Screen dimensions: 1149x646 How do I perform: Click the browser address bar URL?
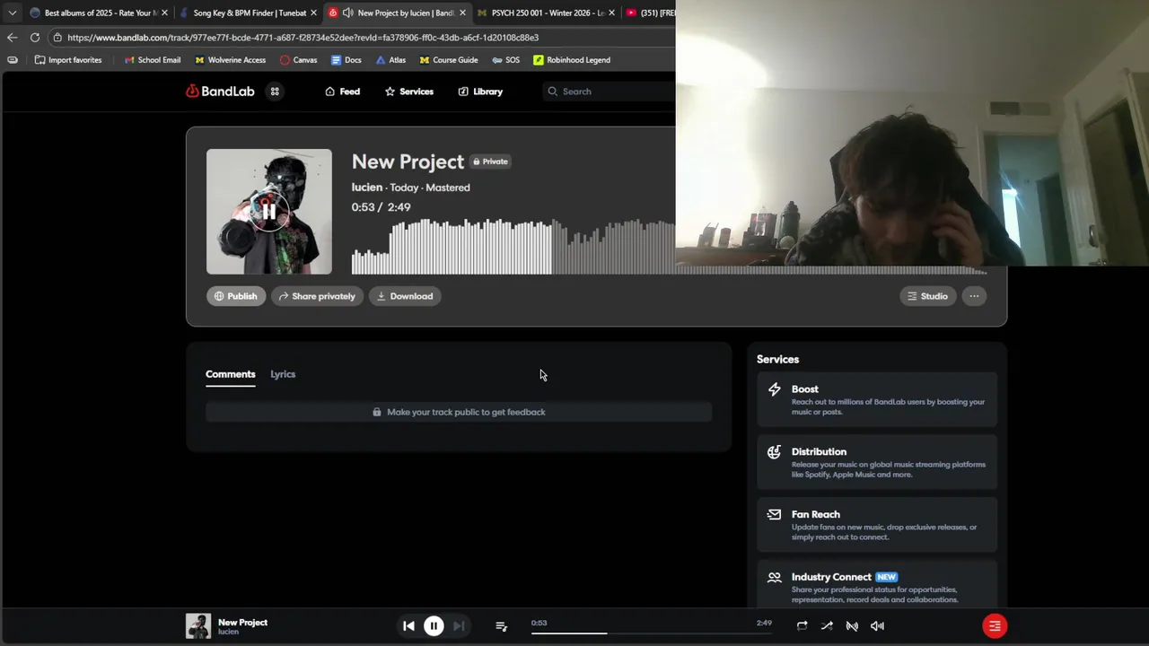[x=303, y=38]
